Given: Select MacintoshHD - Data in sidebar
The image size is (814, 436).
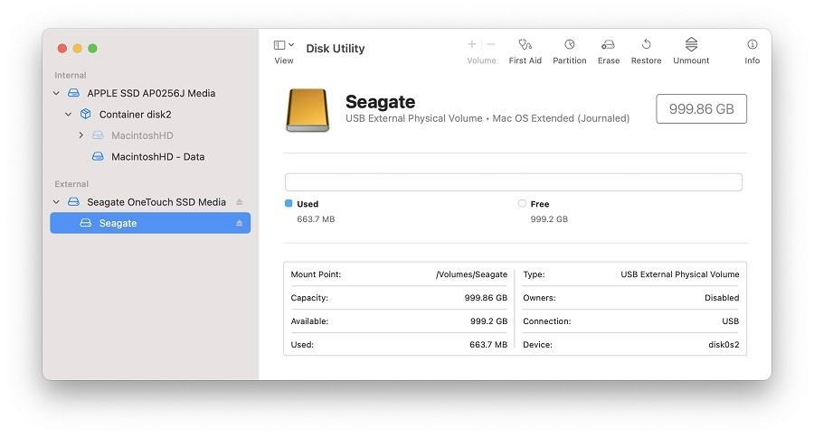Looking at the screenshot, I should (157, 157).
